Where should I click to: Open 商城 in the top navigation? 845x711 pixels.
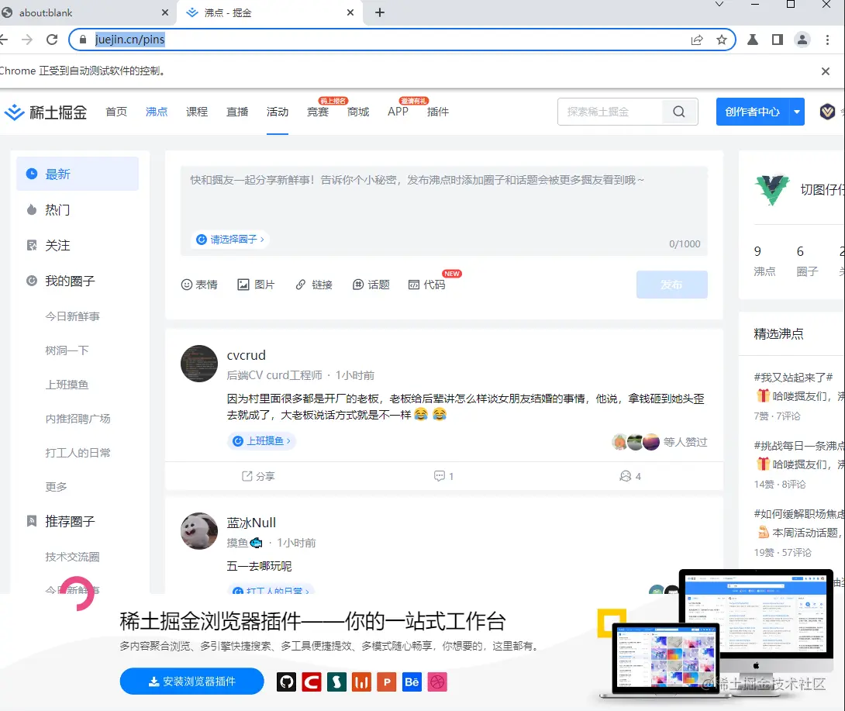pos(358,112)
